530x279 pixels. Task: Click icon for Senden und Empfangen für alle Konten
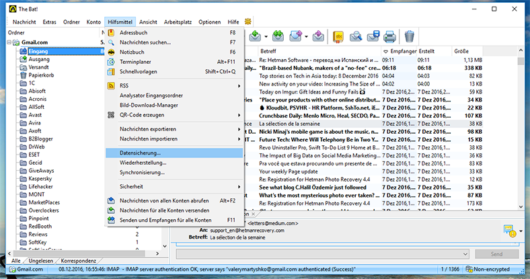pyautogui.click(x=111, y=221)
